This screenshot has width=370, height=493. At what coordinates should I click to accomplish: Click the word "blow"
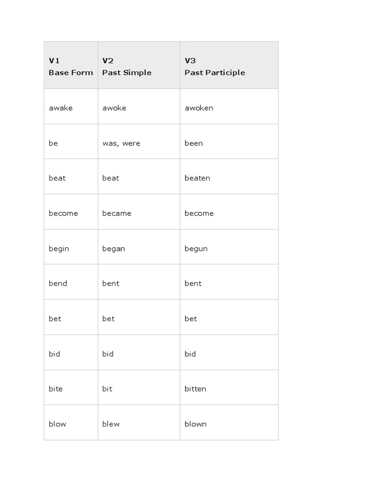[x=57, y=424]
